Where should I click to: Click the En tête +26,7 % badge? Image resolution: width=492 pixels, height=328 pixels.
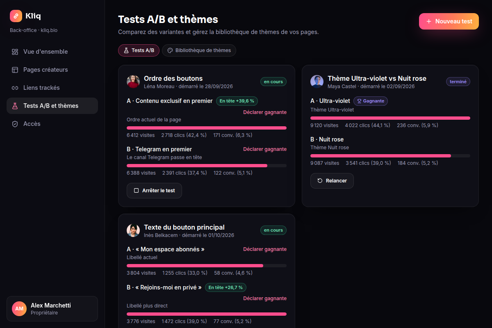226,287
